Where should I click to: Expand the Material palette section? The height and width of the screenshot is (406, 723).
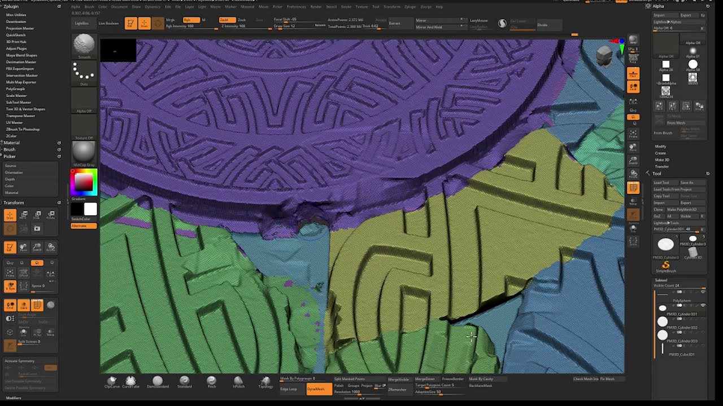coord(12,143)
